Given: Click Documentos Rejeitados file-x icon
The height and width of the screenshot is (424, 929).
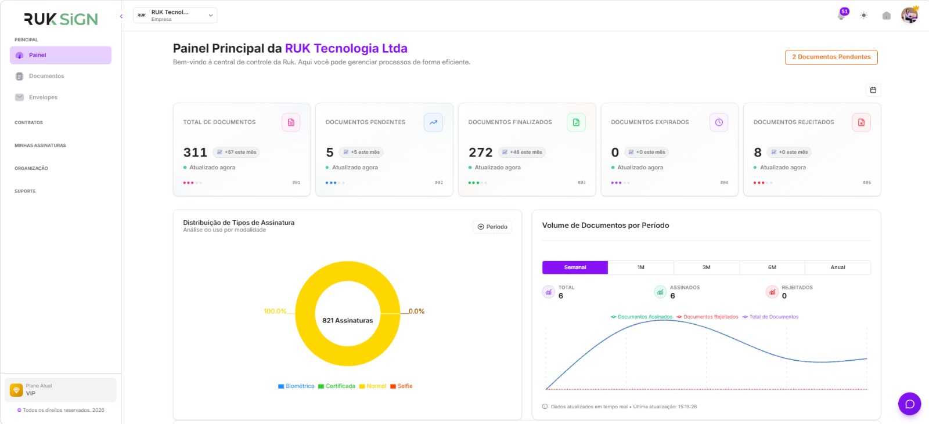Looking at the screenshot, I should [x=861, y=122].
